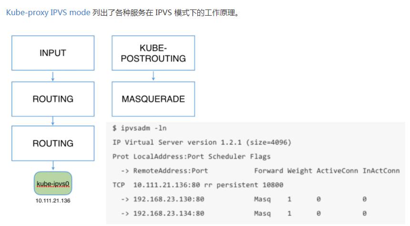Click the green kube-ipvs0 node
This screenshot has height=226, width=410.
tap(53, 183)
